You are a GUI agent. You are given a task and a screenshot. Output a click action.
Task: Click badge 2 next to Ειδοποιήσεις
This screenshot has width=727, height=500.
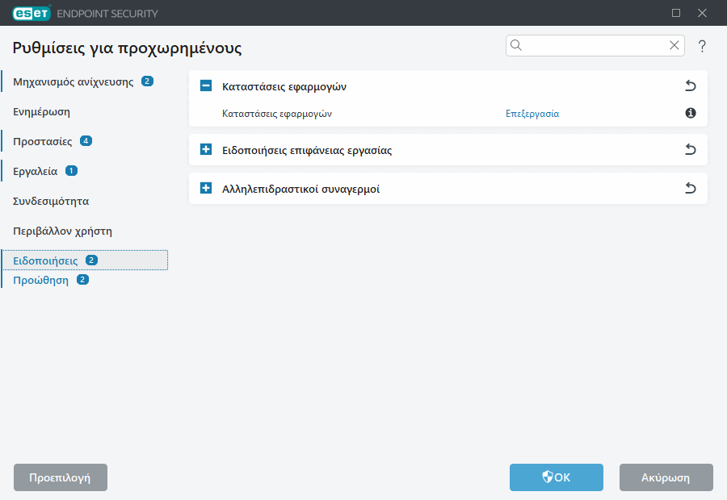(91, 260)
